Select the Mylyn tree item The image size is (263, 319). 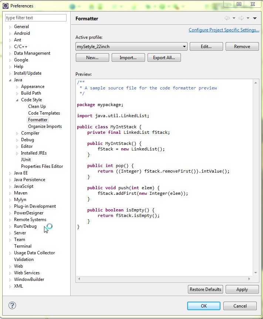tap(20, 200)
